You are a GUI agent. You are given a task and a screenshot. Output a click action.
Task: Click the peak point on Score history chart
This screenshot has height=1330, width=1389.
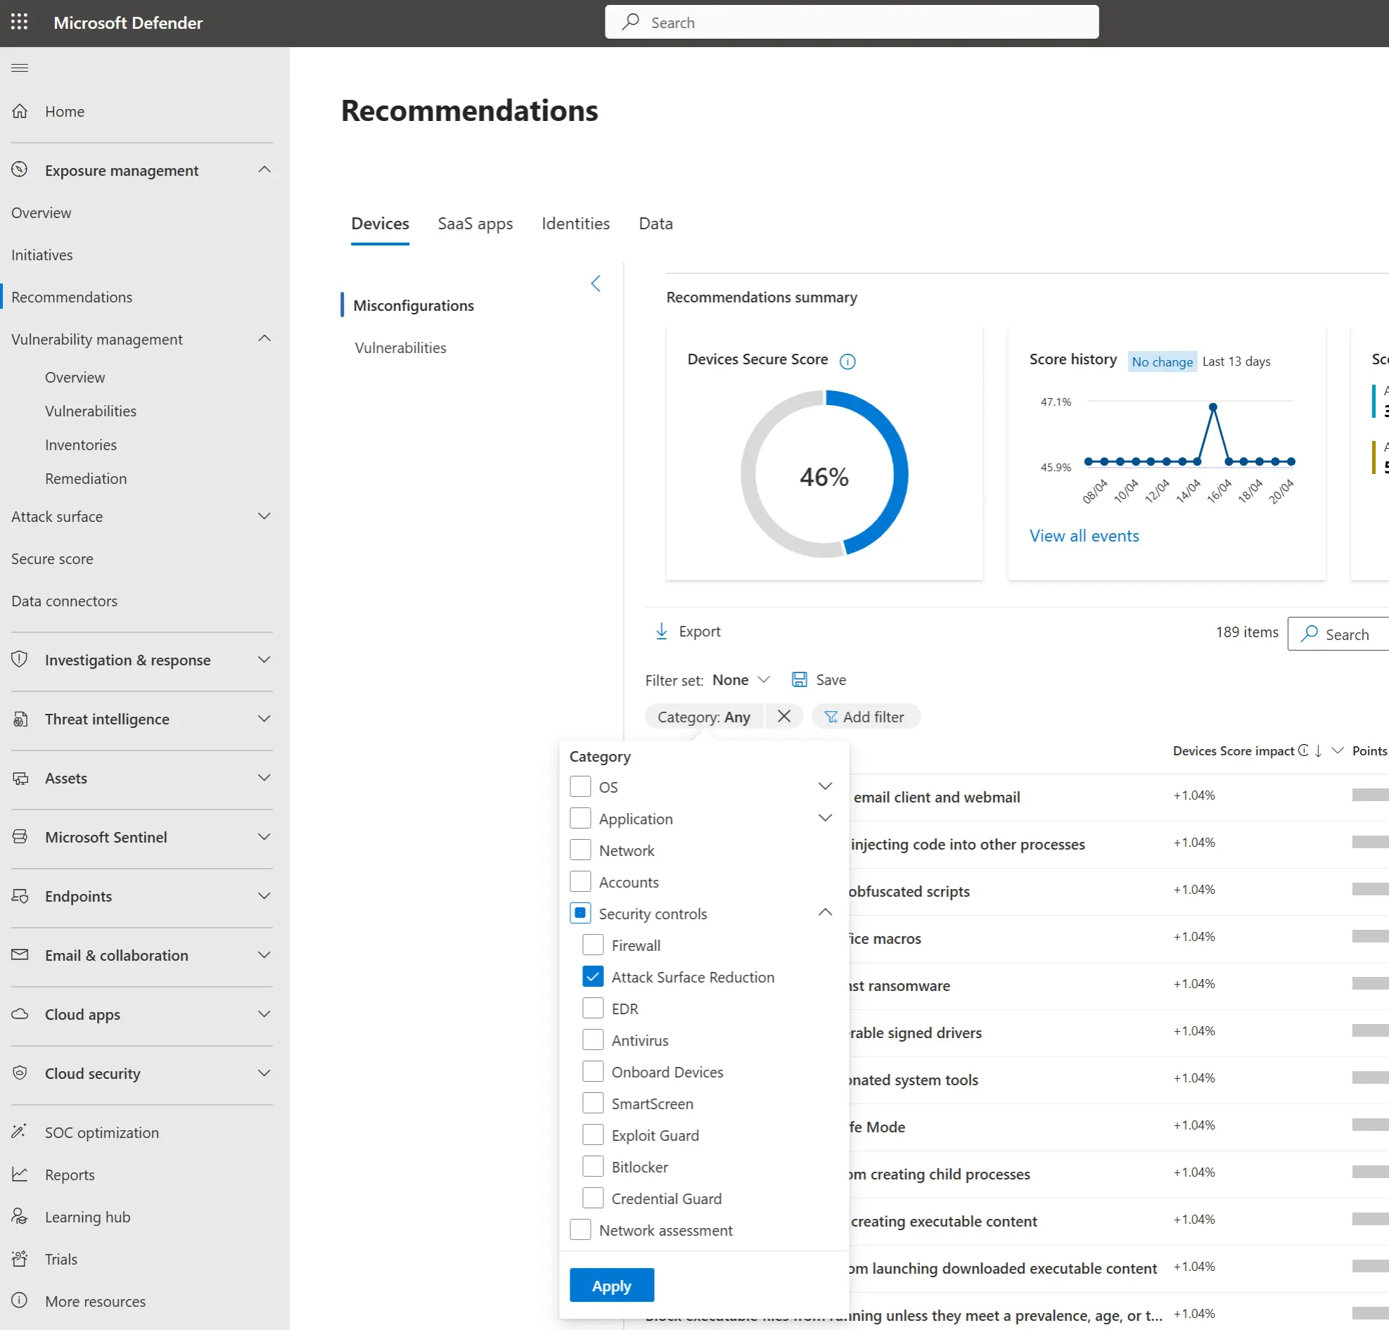[1212, 407]
